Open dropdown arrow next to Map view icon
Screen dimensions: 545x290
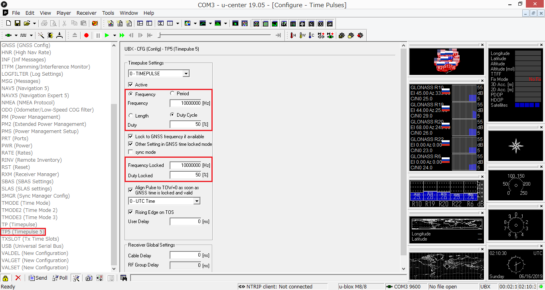(x=195, y=24)
